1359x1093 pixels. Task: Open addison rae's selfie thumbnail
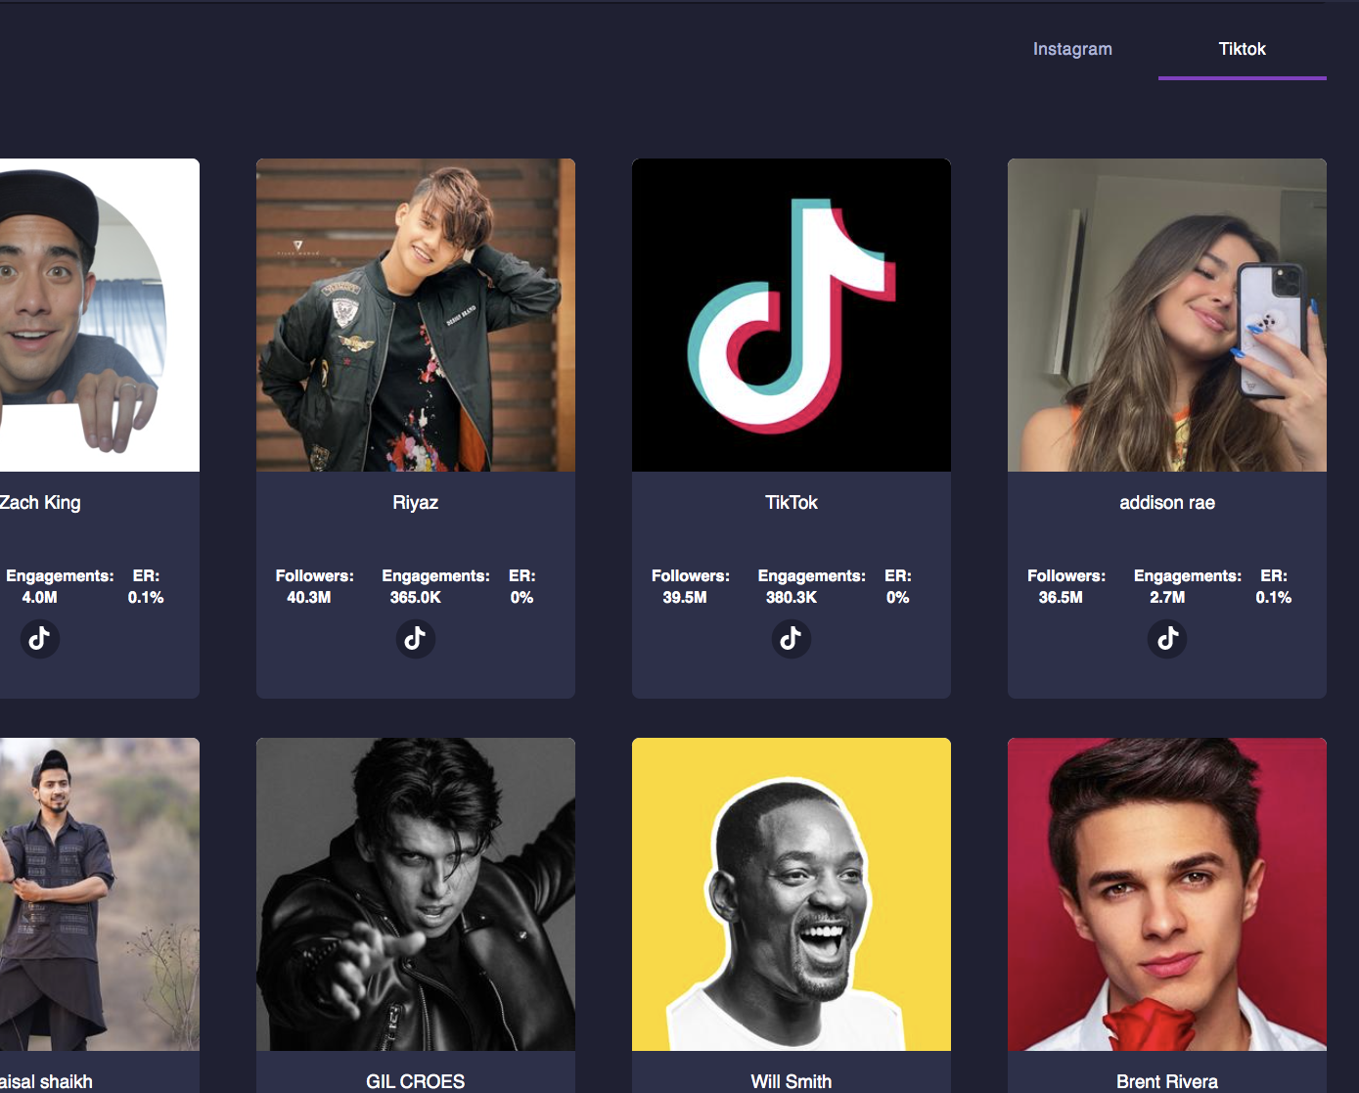pos(1167,315)
